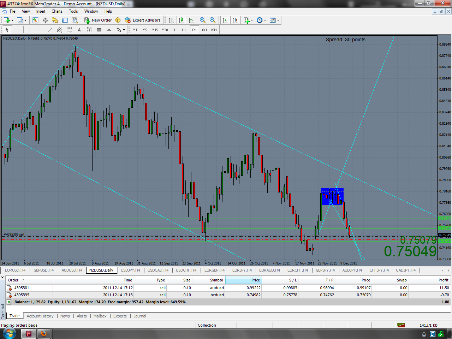Switch chart to Bar Chart style
Image resolution: width=452 pixels, height=339 pixels.
click(171, 20)
